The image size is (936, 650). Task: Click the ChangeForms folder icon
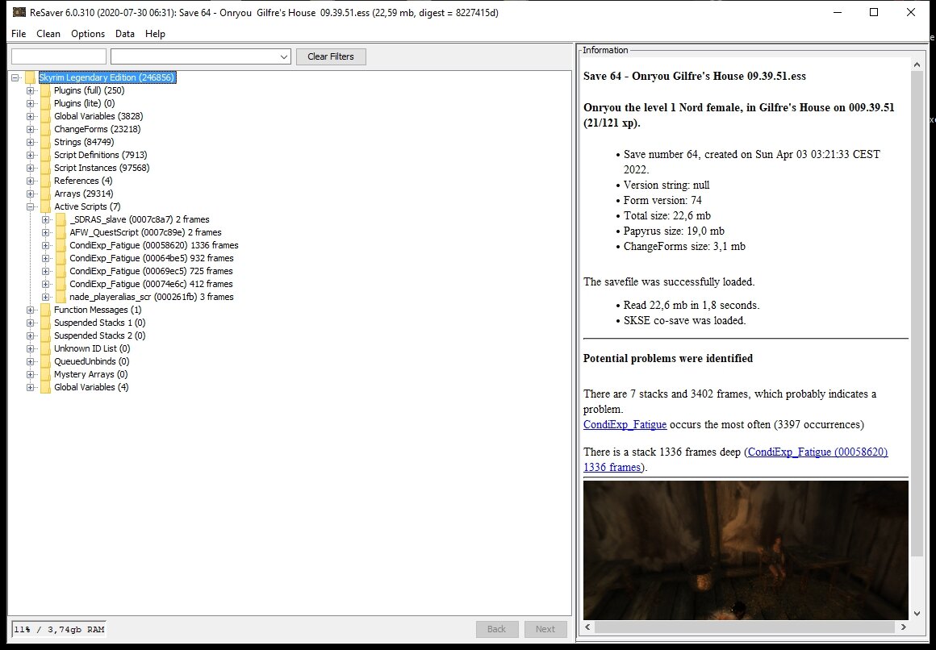click(x=45, y=130)
